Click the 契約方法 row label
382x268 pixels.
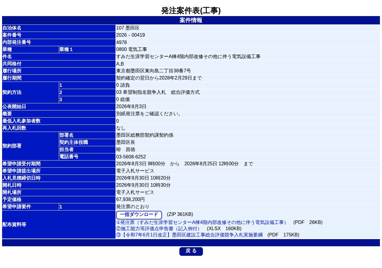tap(30, 92)
